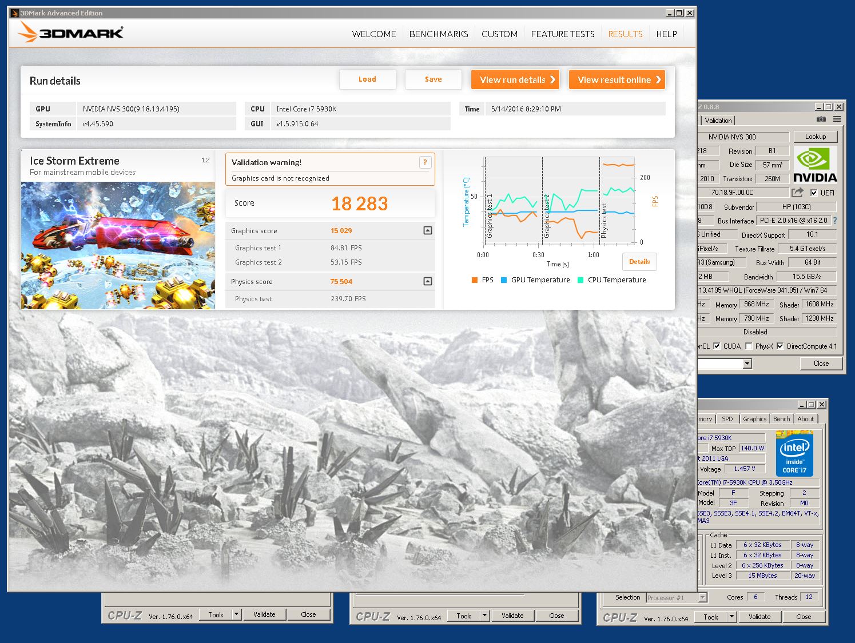Open chart Details button
Screen dimensions: 855x643
[639, 262]
